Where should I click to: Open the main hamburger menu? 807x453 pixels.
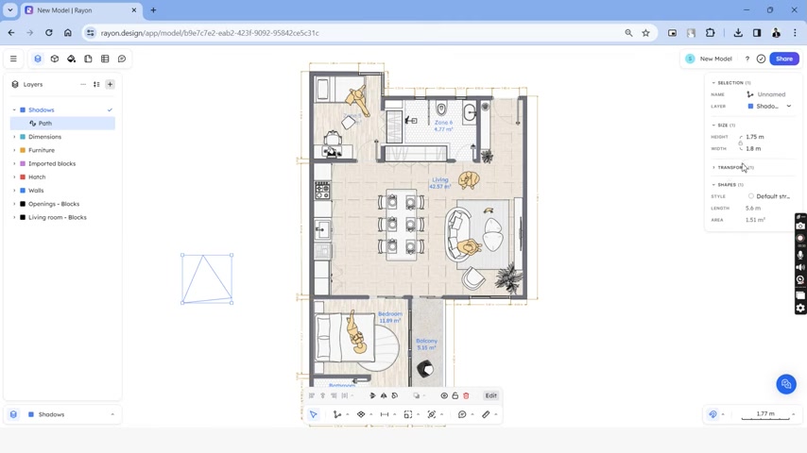[x=13, y=59]
